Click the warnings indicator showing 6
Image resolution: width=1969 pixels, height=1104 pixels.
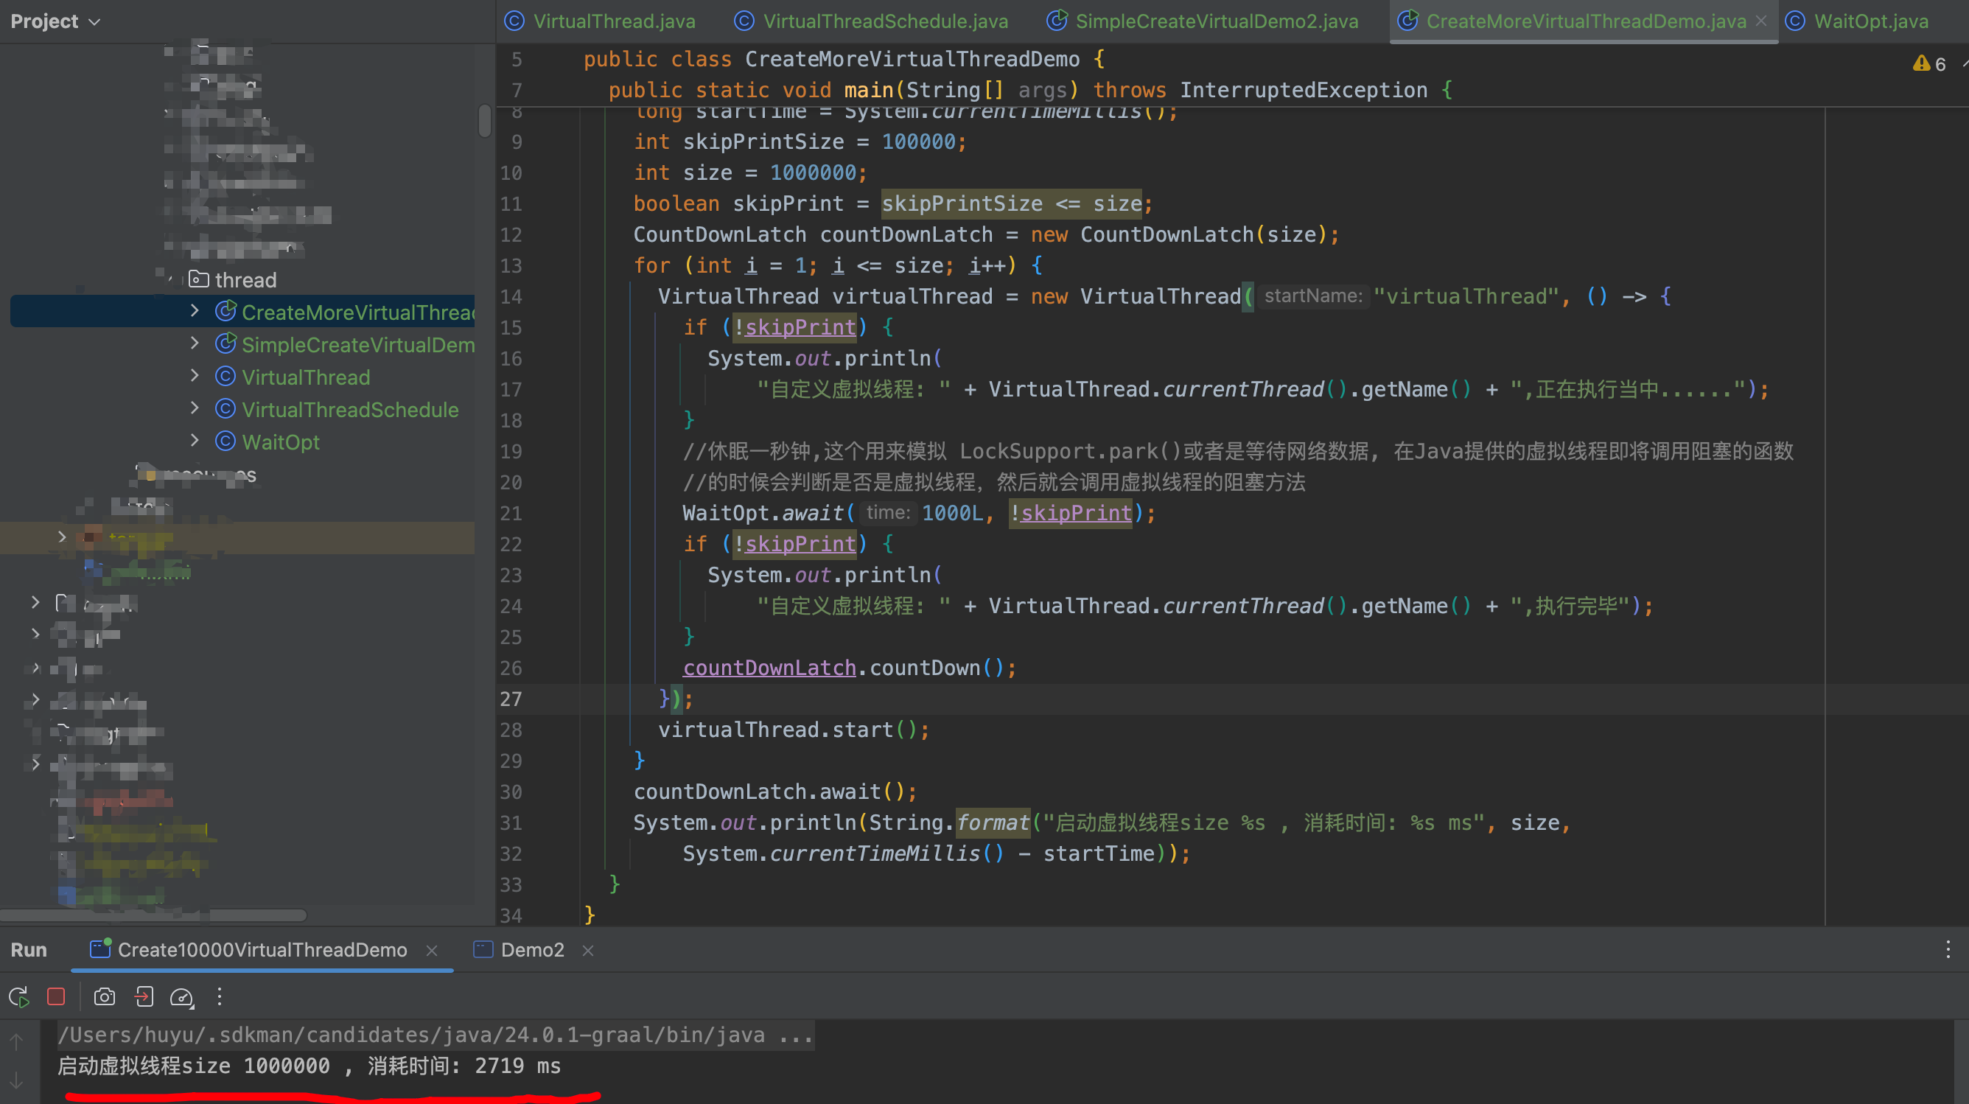coord(1929,64)
